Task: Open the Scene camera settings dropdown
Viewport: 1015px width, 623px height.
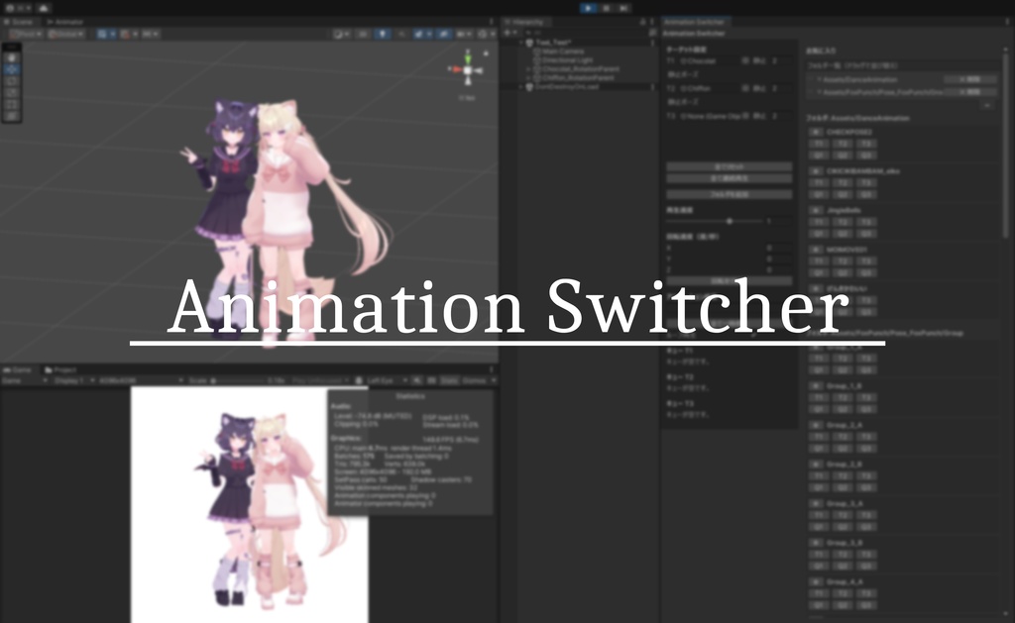Action: point(464,34)
